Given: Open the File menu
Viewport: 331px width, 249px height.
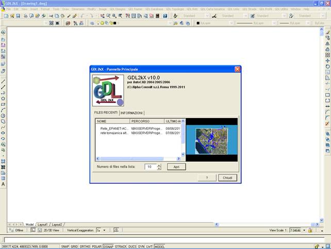Looking at the screenshot, I should point(8,9).
